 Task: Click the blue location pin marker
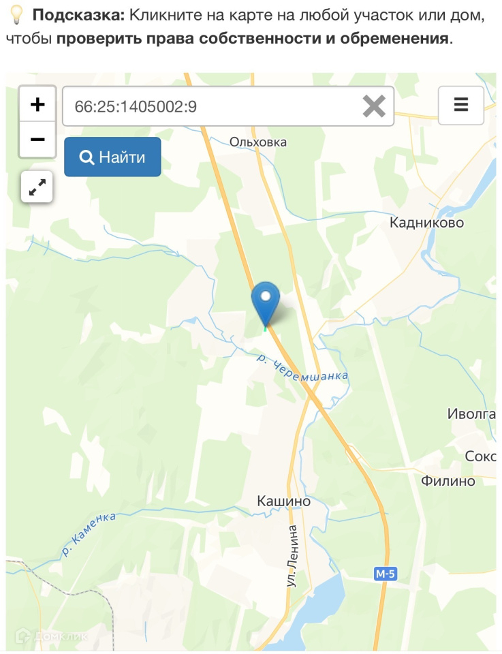266,304
